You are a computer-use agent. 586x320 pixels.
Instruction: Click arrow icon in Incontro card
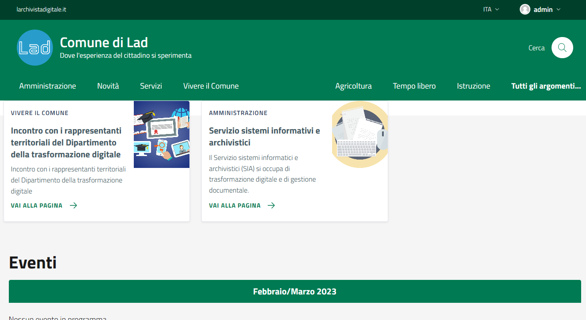(73, 205)
